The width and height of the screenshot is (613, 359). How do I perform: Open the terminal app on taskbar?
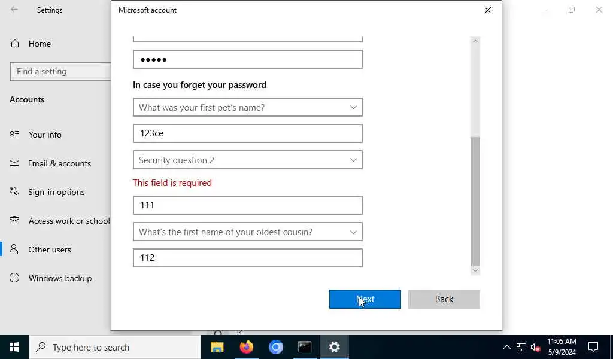[305, 347]
